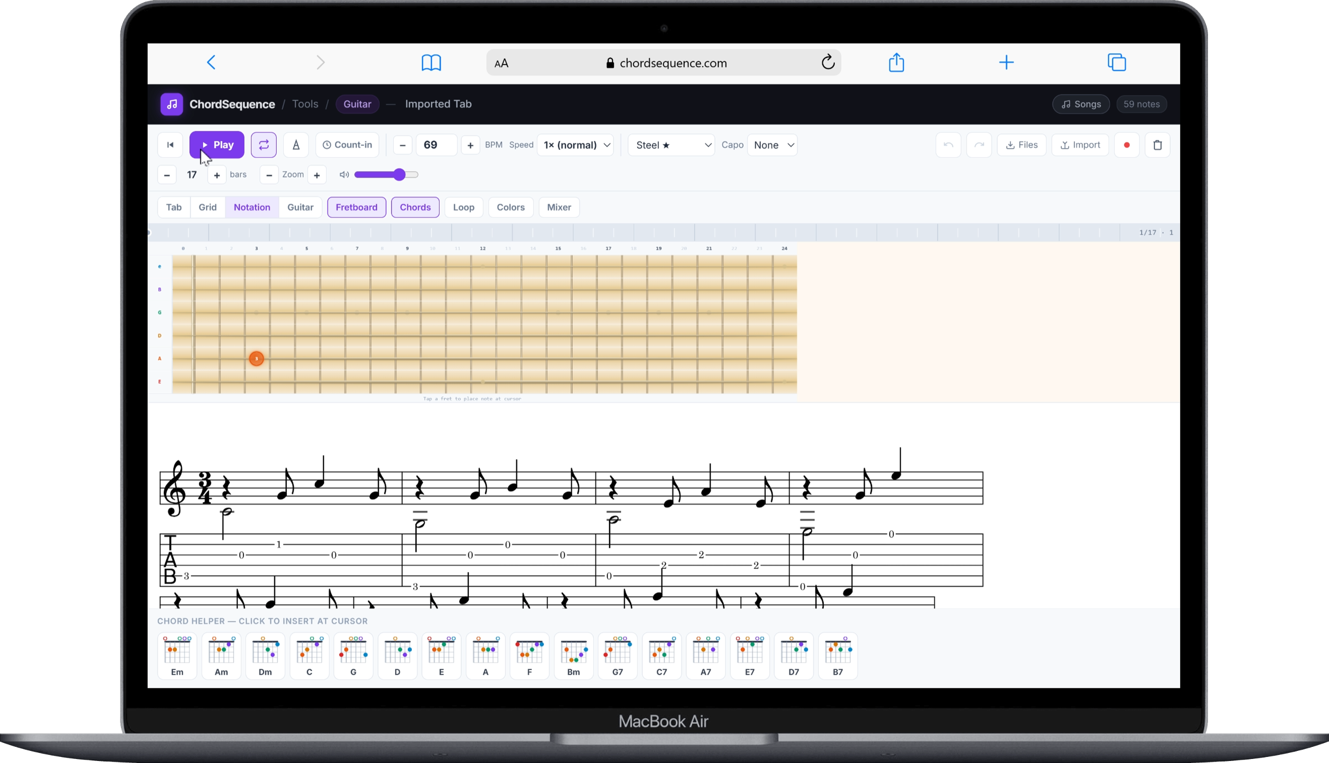
Task: Insert the C7 chord
Action: (661, 656)
